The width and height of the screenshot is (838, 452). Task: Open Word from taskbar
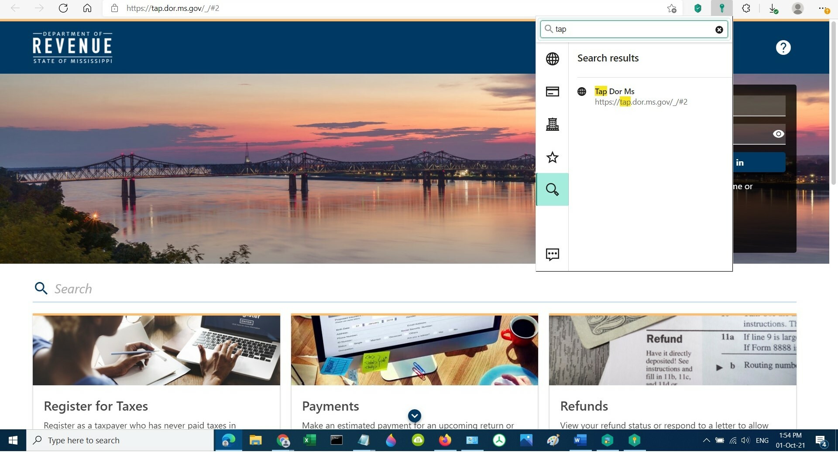pyautogui.click(x=580, y=440)
